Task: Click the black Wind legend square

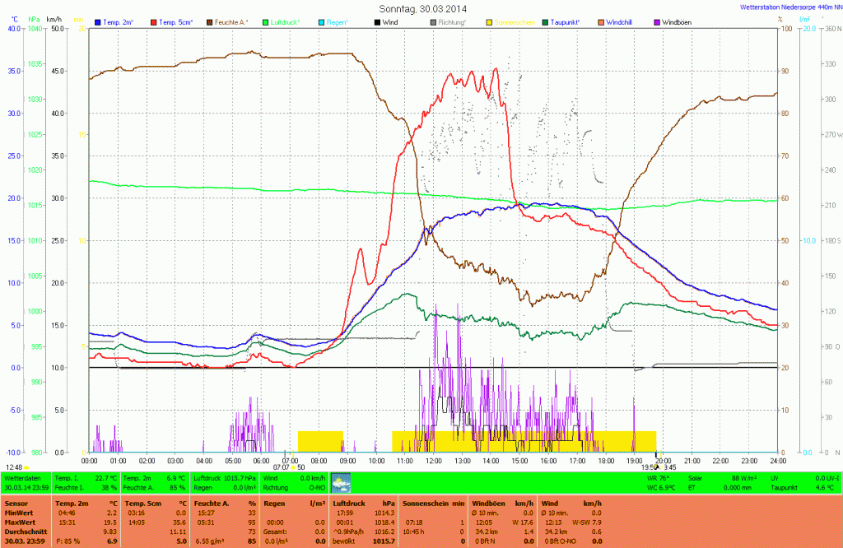Action: 378,21
